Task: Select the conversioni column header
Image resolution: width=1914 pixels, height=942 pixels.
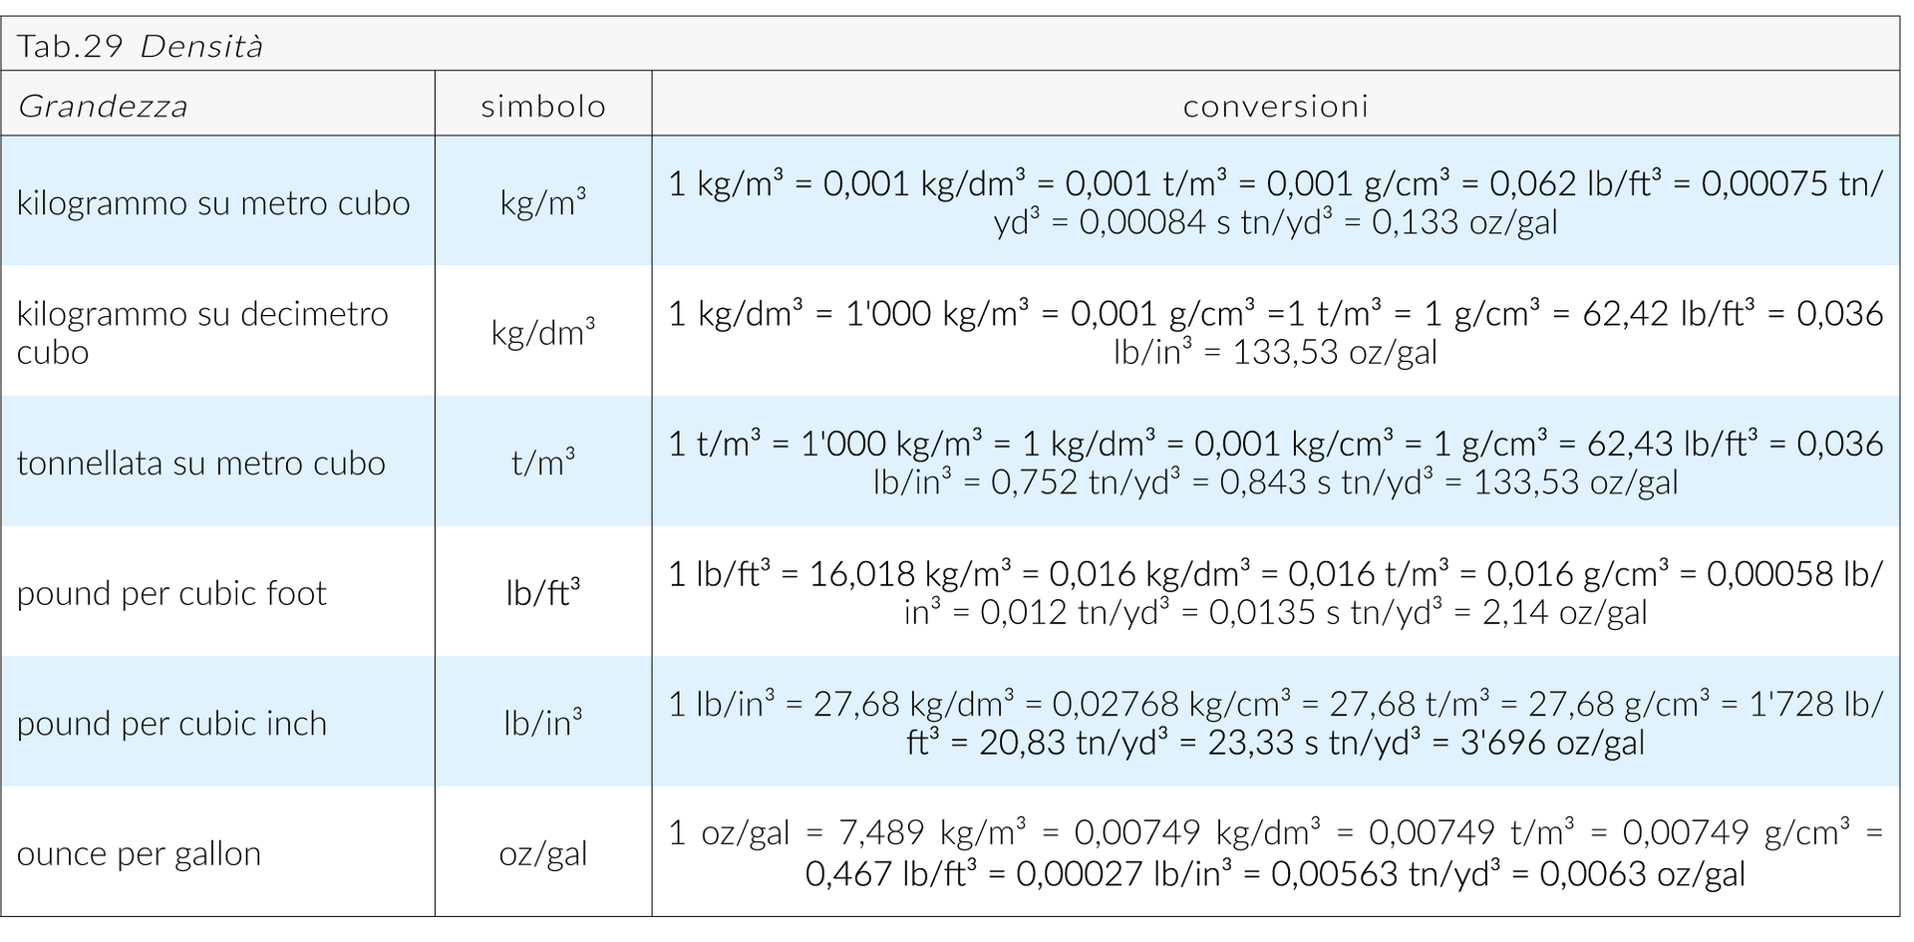Action: (1276, 106)
